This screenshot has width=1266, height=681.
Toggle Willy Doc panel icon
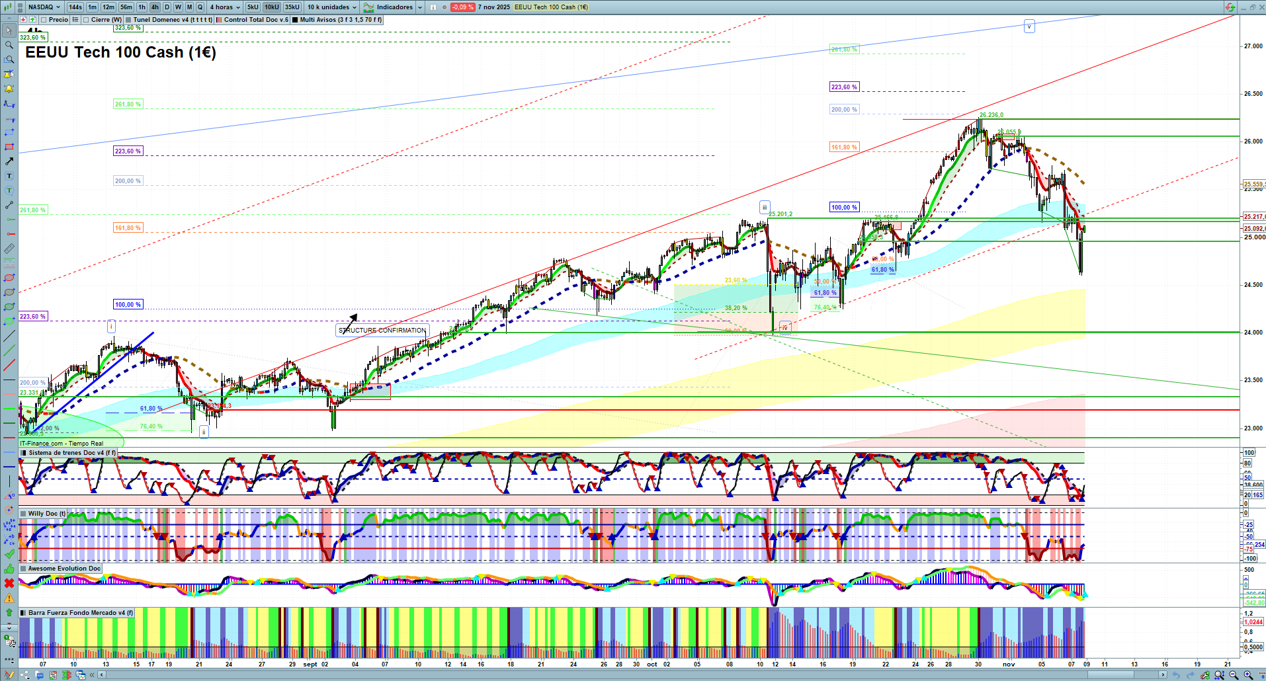coord(23,514)
